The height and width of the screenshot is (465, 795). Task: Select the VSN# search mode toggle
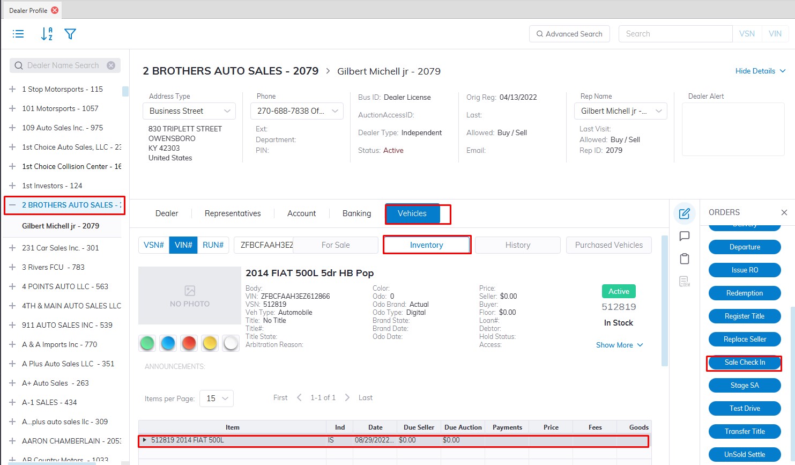[x=154, y=245]
